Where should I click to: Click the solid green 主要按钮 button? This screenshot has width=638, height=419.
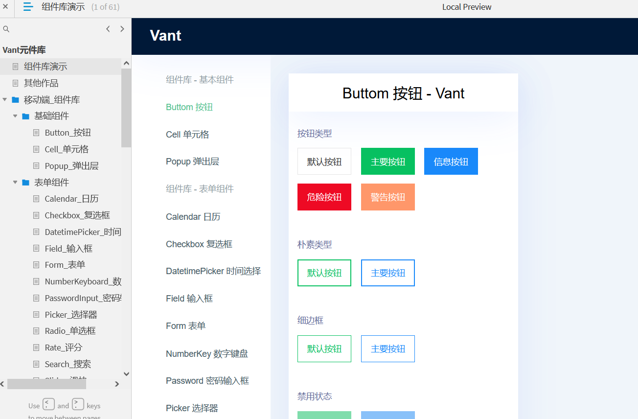[388, 162]
